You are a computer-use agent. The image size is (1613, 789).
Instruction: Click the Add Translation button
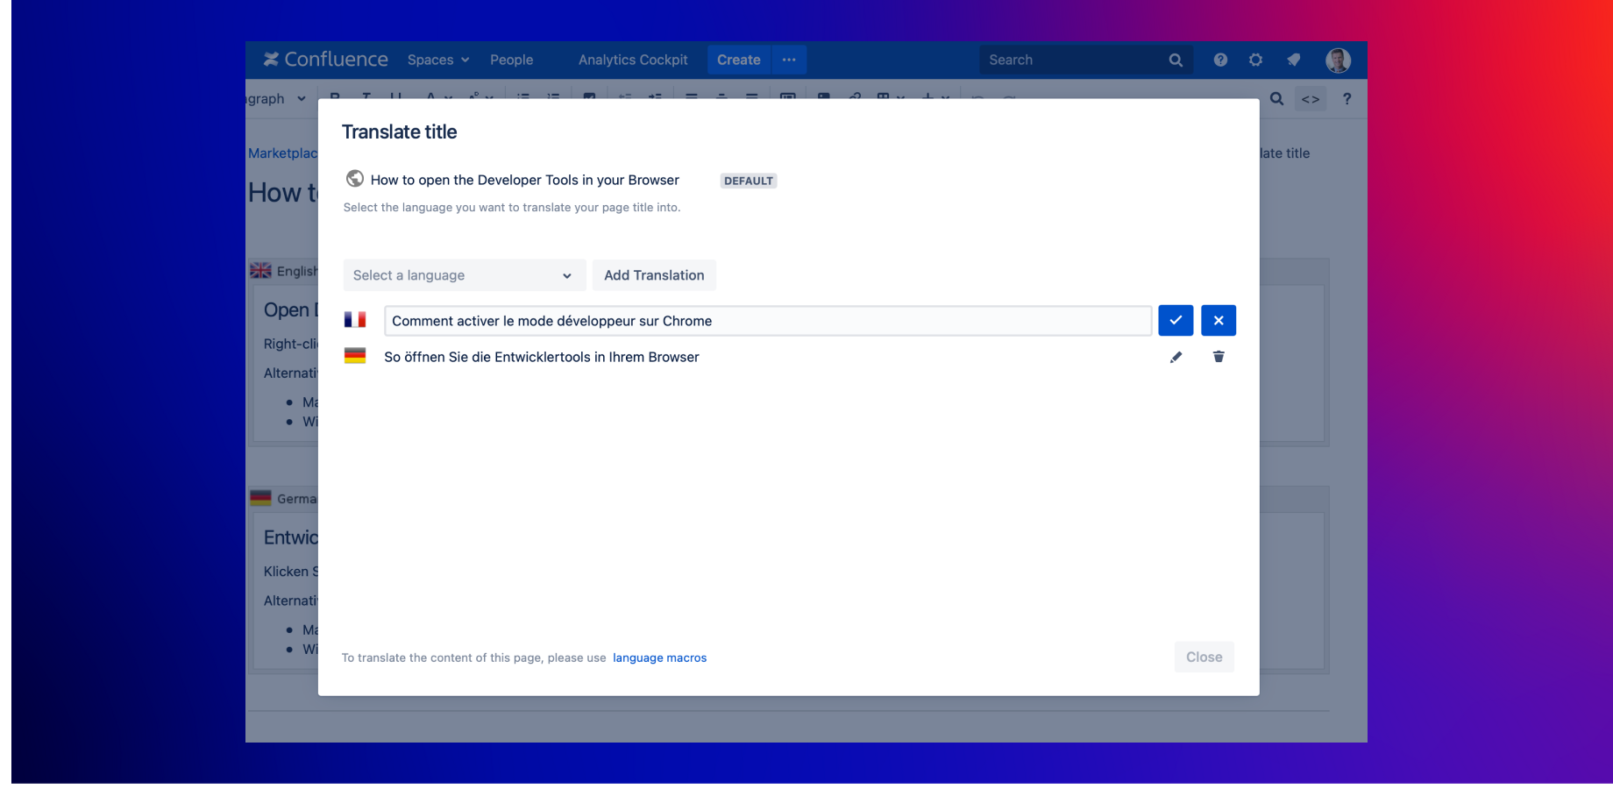point(654,275)
